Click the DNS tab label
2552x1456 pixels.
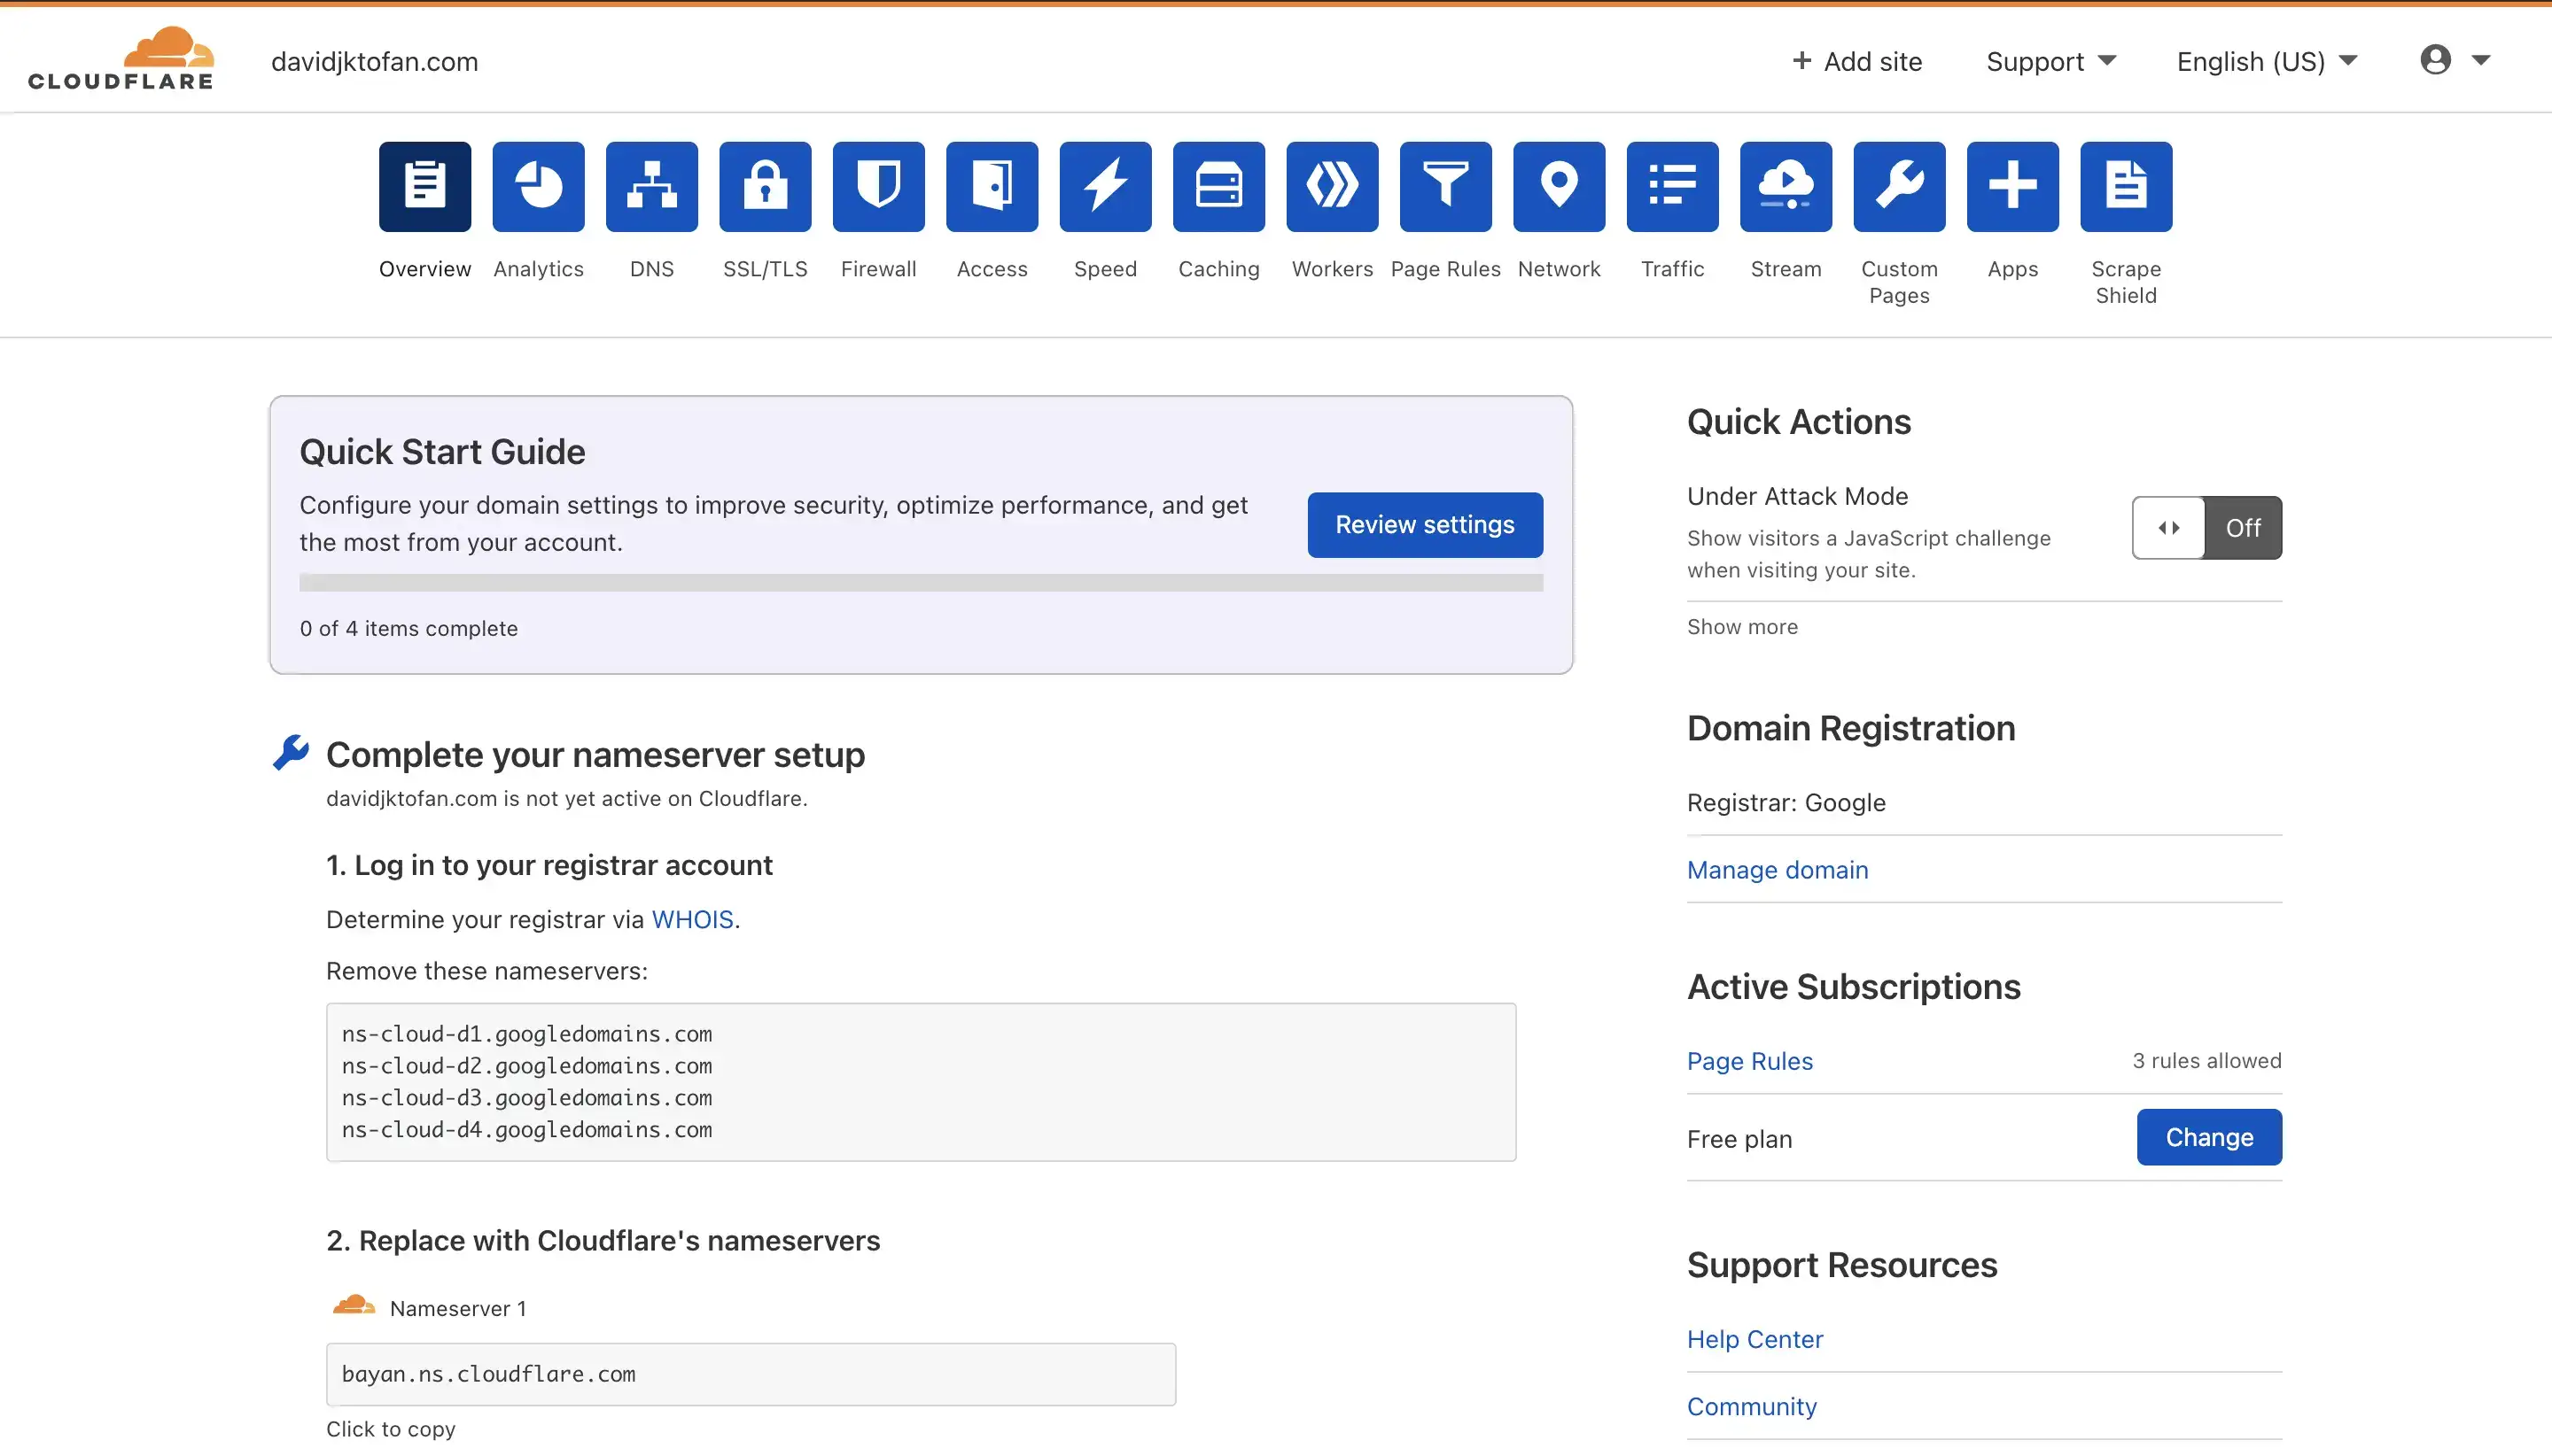click(x=651, y=269)
